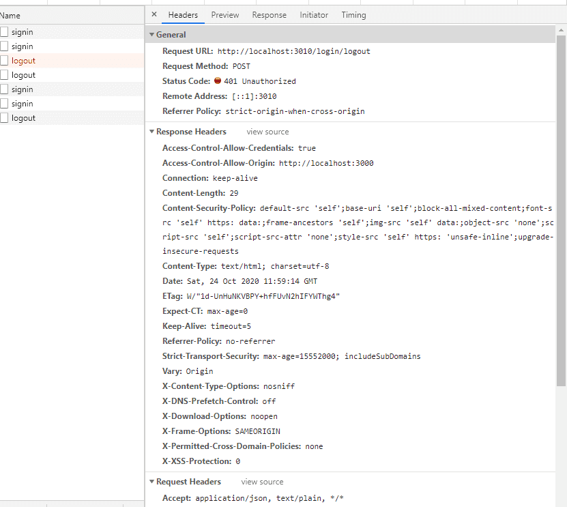Collapse the General section
567x507 pixels.
point(151,35)
